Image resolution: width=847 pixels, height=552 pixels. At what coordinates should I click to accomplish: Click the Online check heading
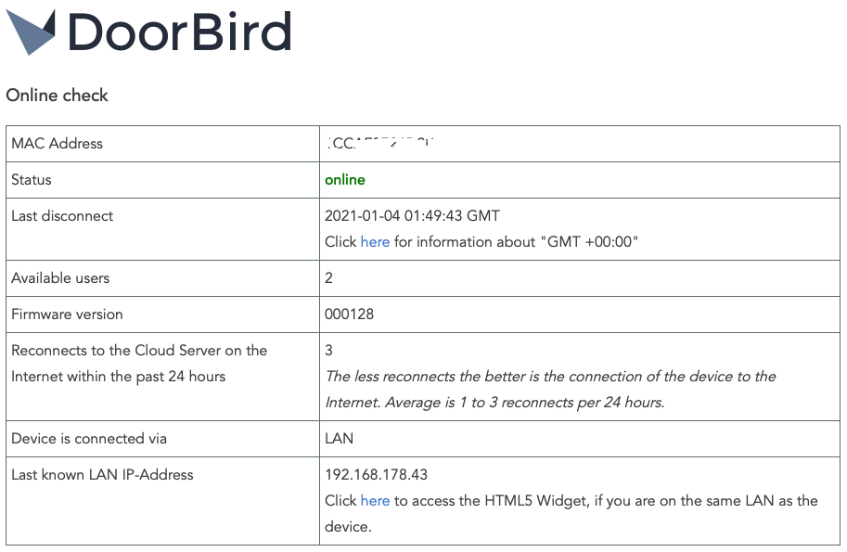point(57,95)
